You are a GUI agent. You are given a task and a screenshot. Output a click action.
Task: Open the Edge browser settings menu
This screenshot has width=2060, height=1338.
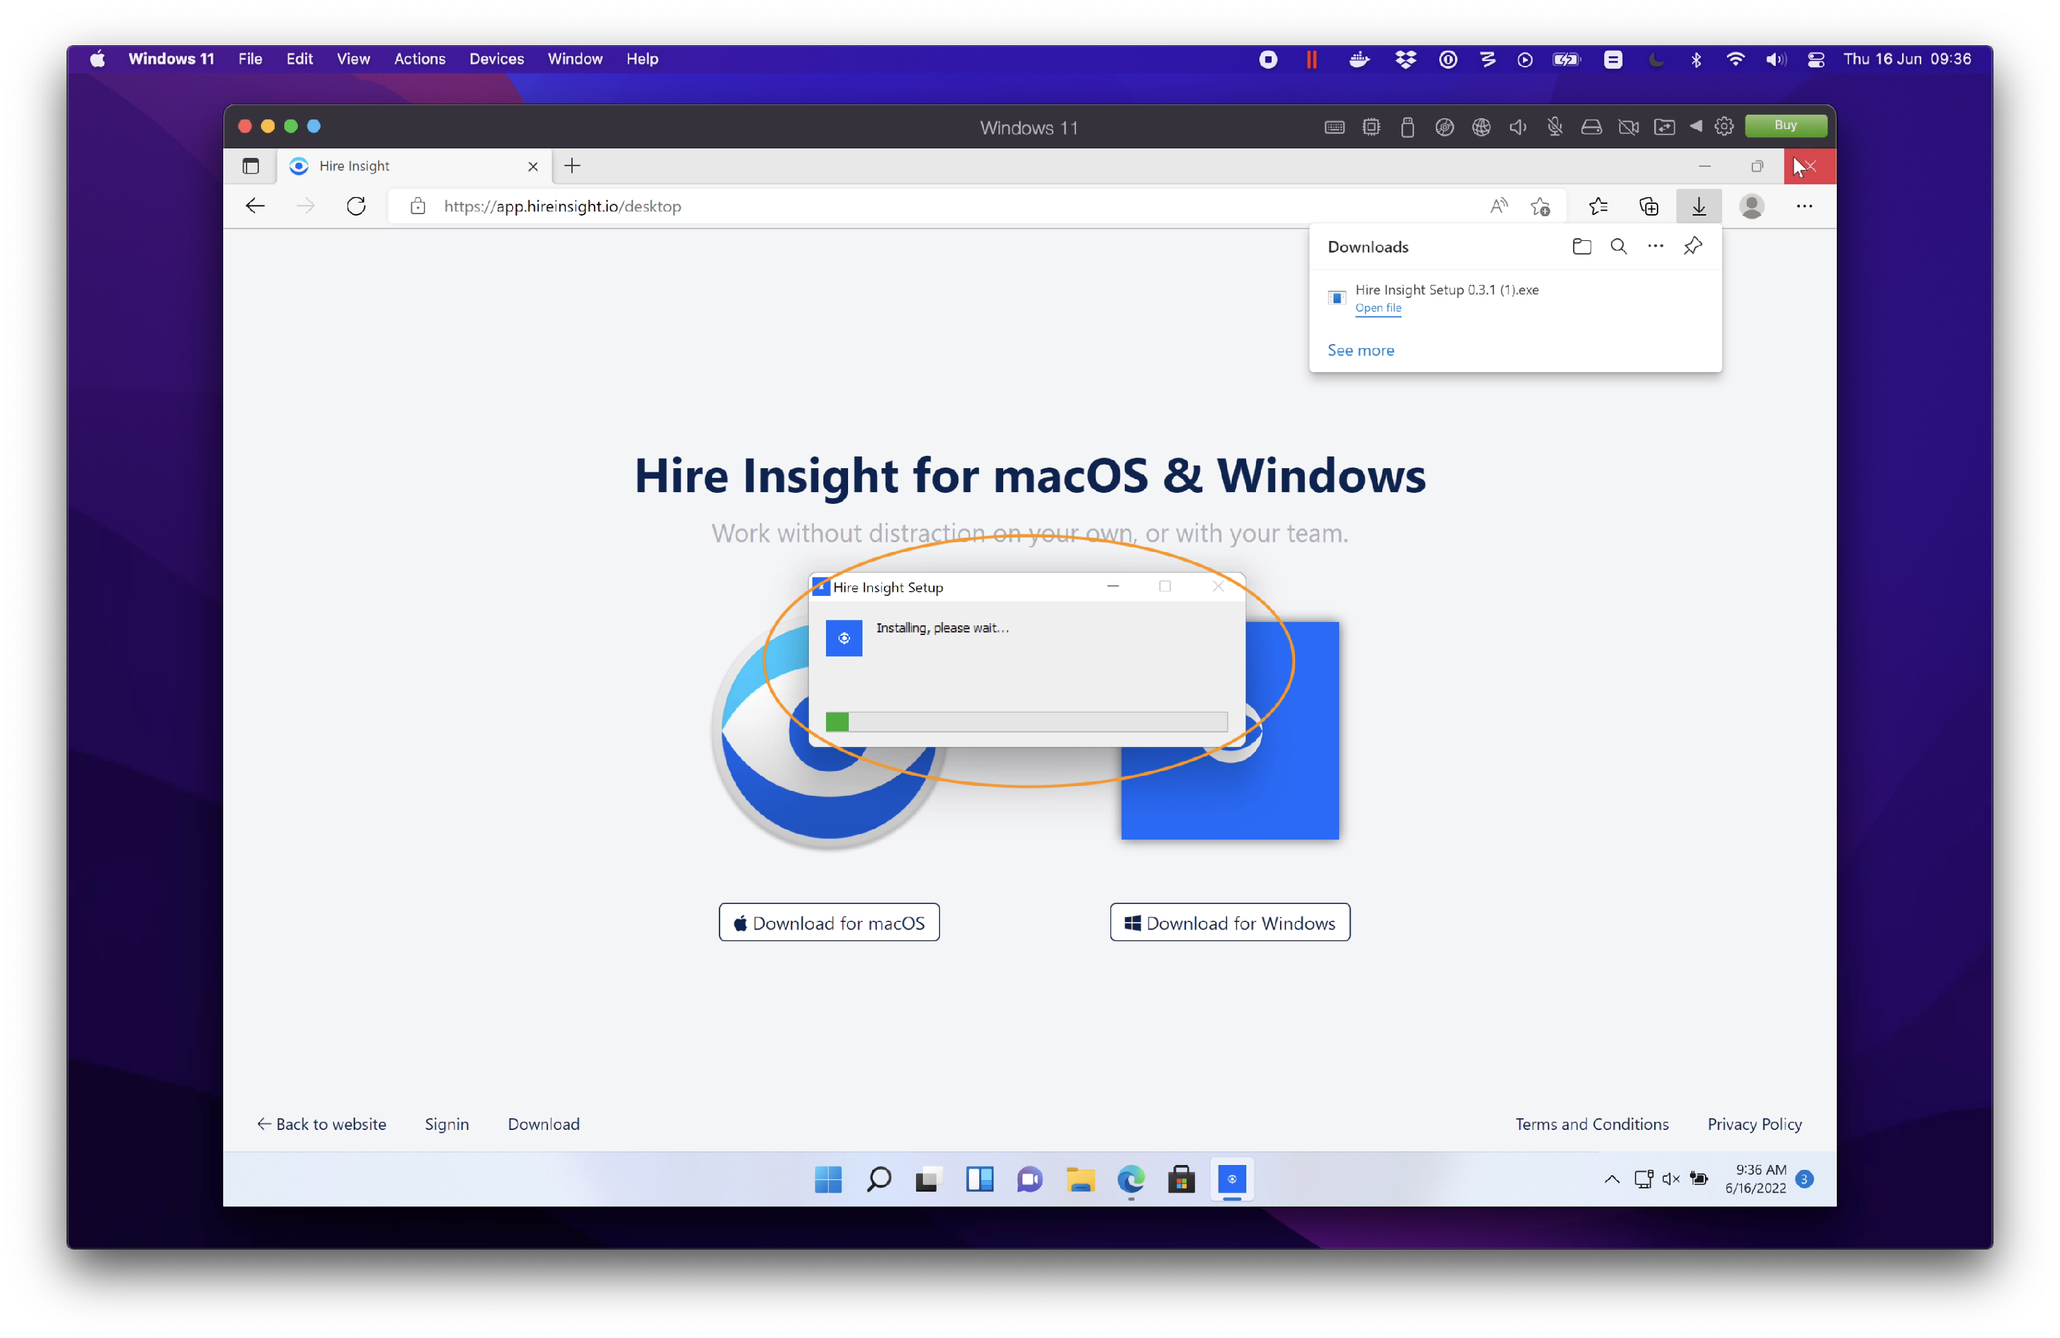pos(1804,206)
